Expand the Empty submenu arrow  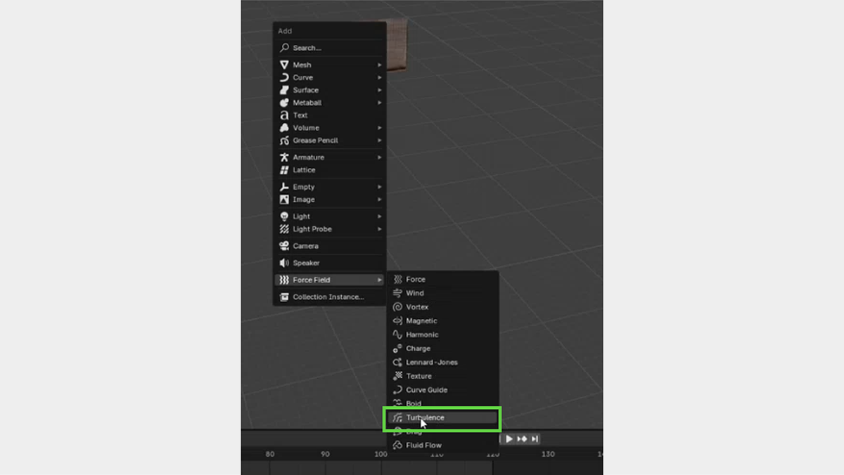click(x=380, y=187)
